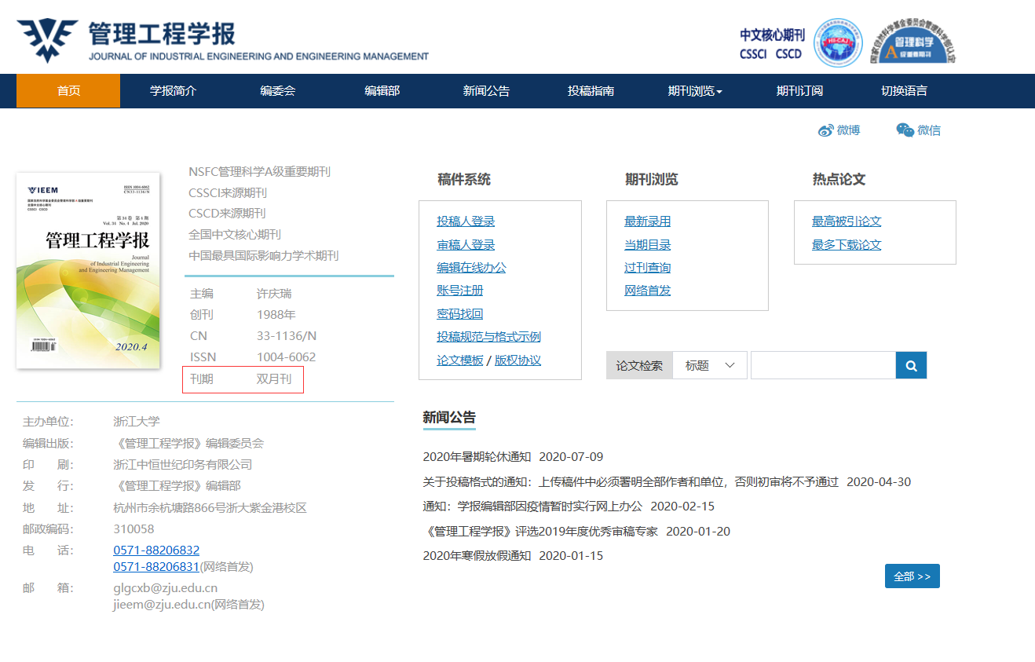The image size is (1035, 662).
Task: Open the journal cover thumbnail
Action: [x=88, y=270]
